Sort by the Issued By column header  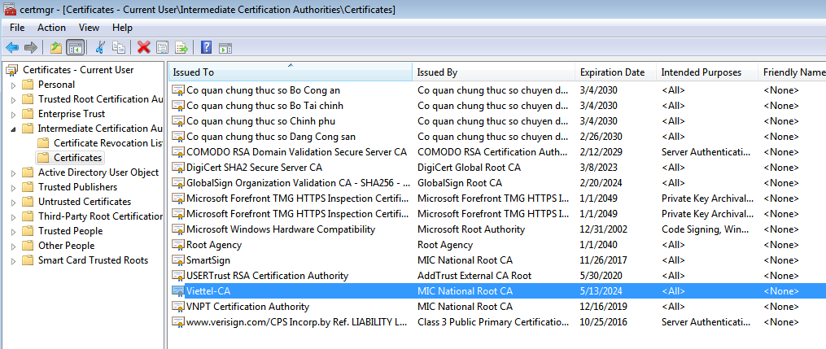494,72
